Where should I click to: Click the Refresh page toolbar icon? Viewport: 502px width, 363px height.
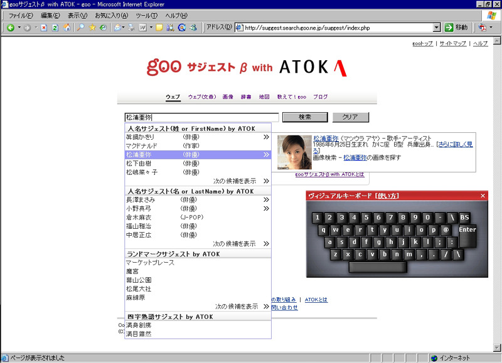[x=55, y=28]
